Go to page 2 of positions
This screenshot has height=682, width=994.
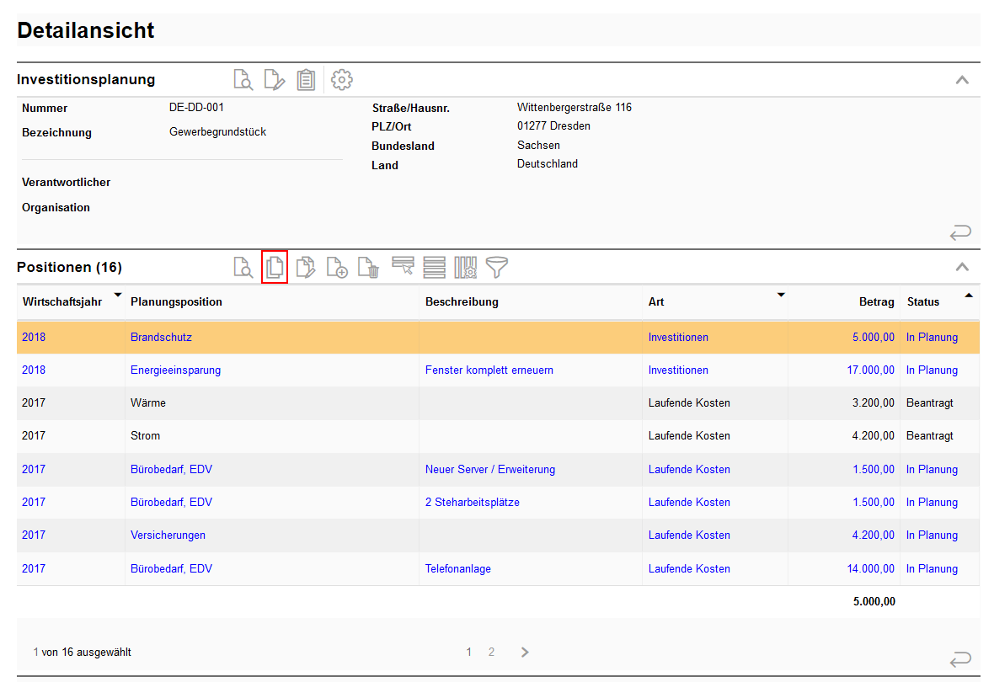tap(491, 652)
